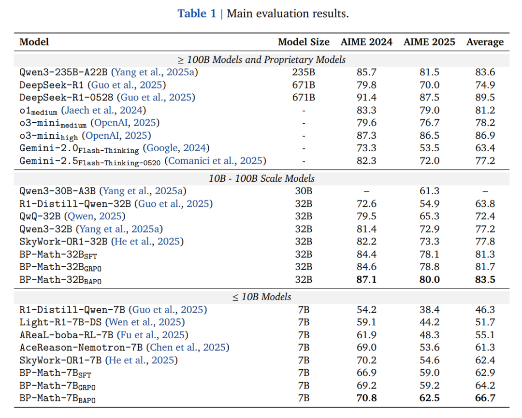Click the BP-Math-32B BAPO model name

(x=60, y=280)
